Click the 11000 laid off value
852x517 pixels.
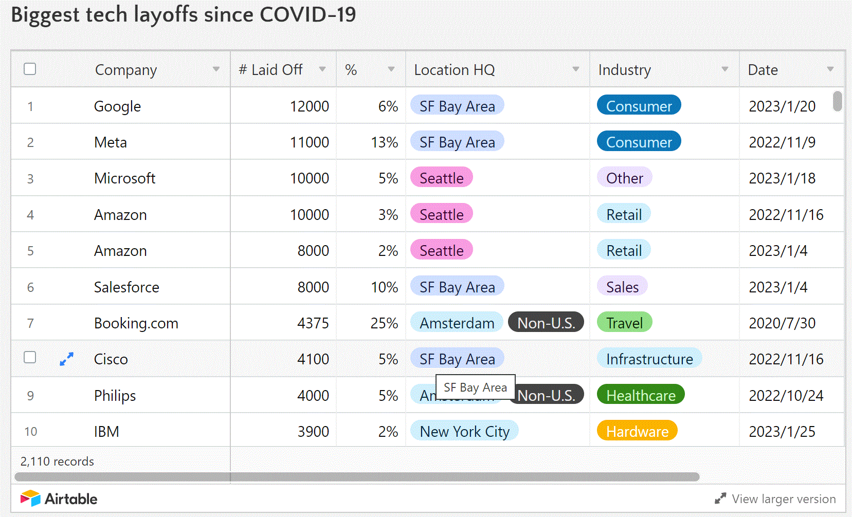(309, 142)
